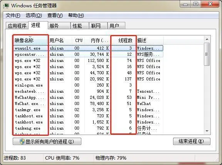This screenshot has height=165, width=222.
Task: Click 进程数: 83 in status bar
Action: pyautogui.click(x=15, y=158)
